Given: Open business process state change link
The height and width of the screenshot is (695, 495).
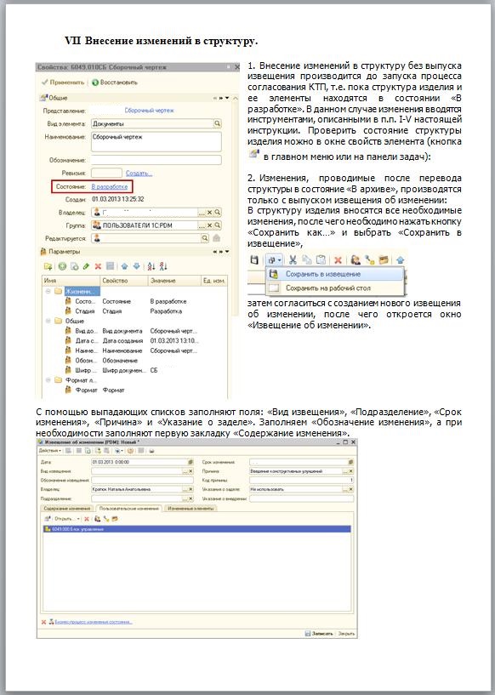Looking at the screenshot, I should (94, 622).
